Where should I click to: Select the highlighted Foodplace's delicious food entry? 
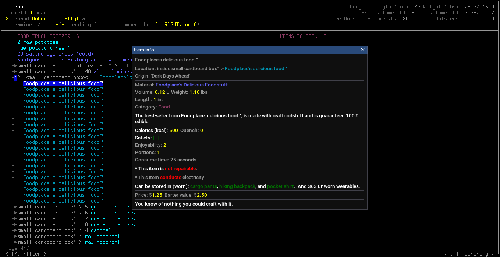tap(63, 83)
